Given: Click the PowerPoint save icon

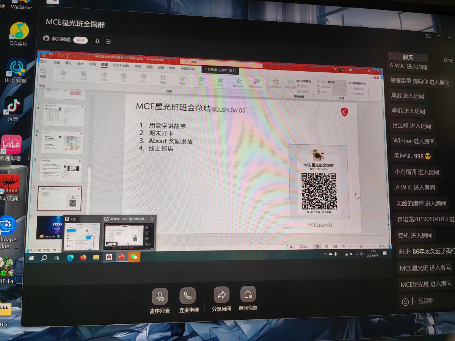Looking at the screenshot, I should [44, 55].
